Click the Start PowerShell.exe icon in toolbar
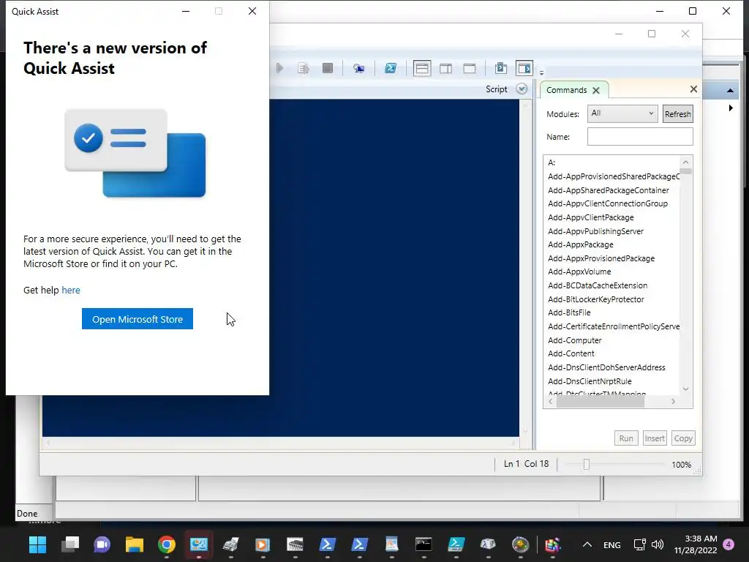Screen dimensions: 749x562 coord(391,68)
